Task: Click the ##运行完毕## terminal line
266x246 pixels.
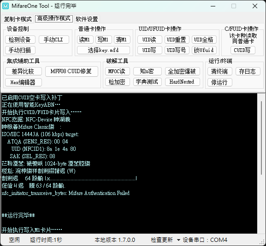Action: pos(18,215)
